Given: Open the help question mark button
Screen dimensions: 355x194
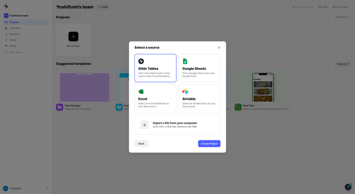Looking at the screenshot, I should tap(348, 187).
